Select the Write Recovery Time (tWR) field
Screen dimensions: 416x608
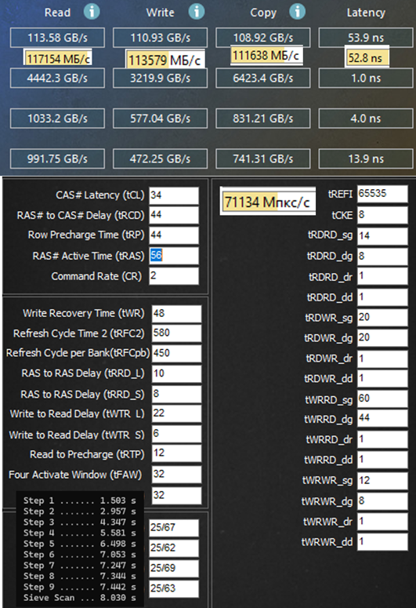[176, 313]
